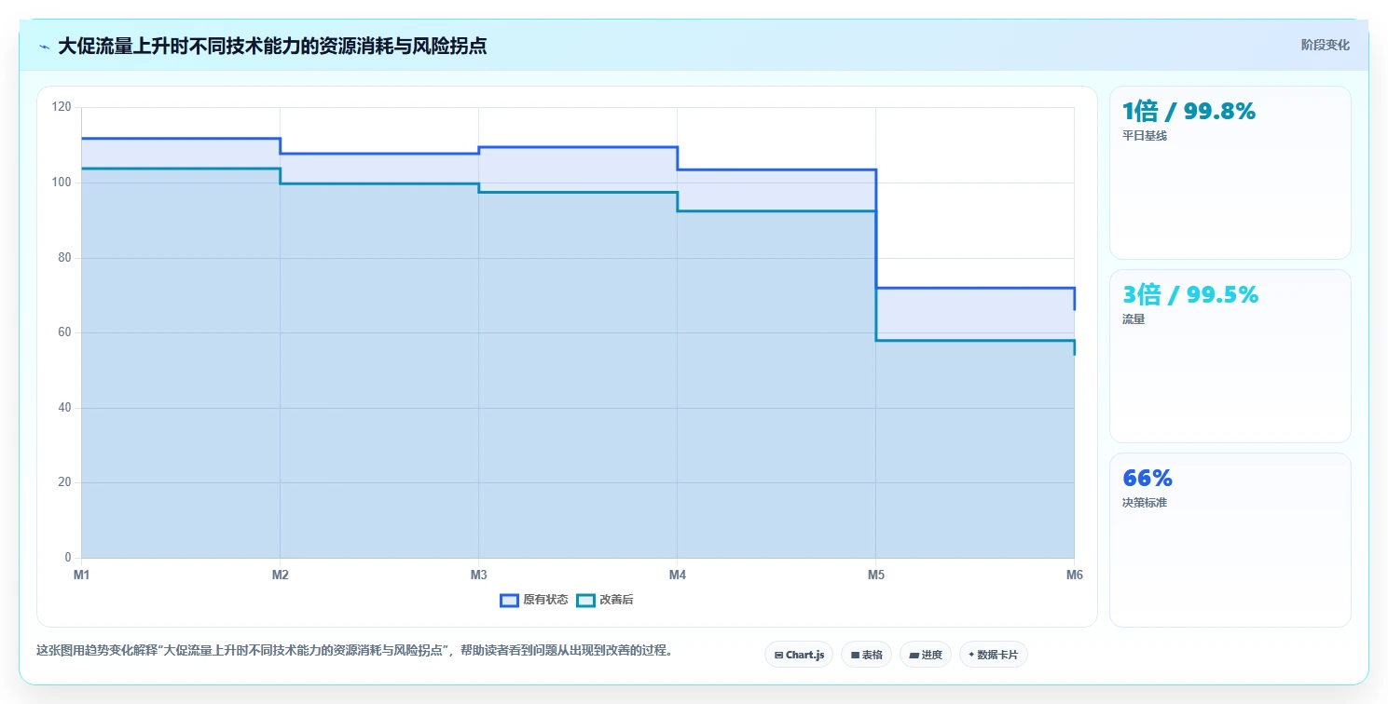
Task: Click the chart description paragraph below the chart
Action: [x=354, y=650]
